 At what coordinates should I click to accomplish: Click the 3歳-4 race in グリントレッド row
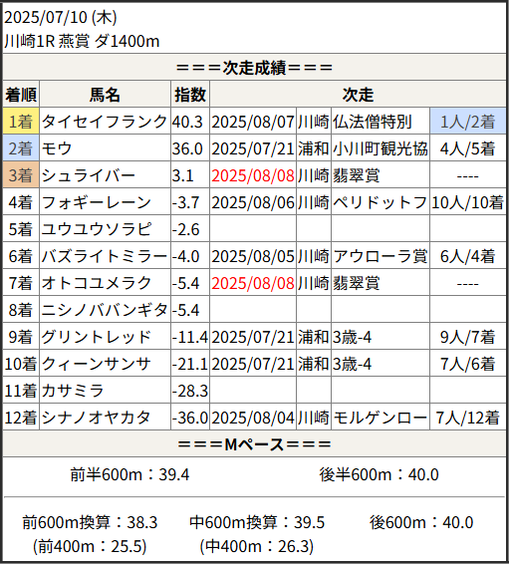tap(352, 337)
